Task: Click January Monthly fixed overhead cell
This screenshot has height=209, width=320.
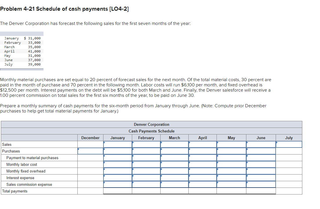Action: [118, 171]
